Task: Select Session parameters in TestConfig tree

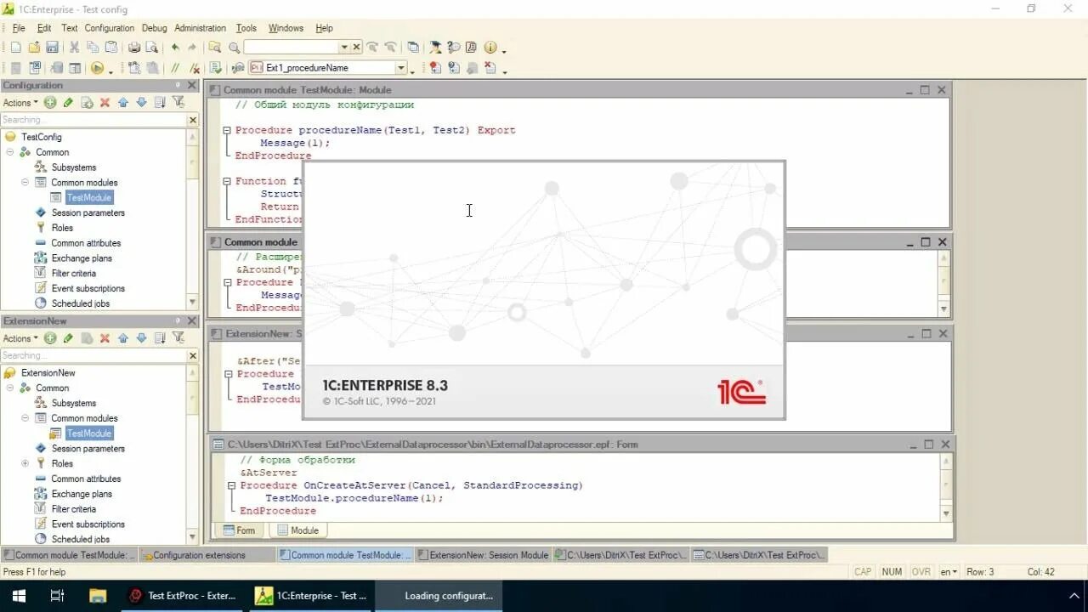Action: pyautogui.click(x=88, y=212)
